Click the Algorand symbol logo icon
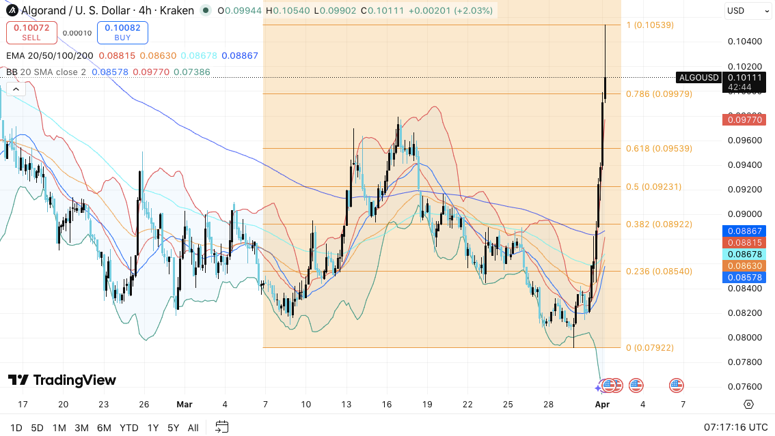 click(x=10, y=10)
